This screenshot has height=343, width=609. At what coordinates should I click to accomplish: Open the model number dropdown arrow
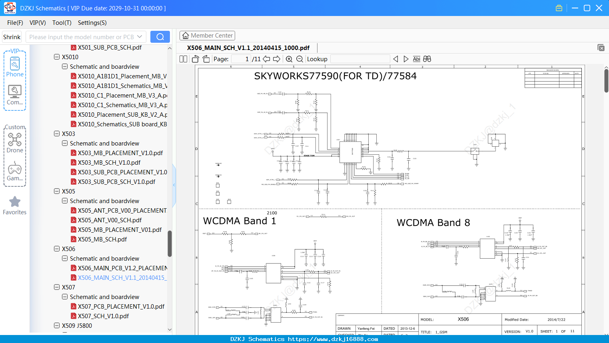[x=140, y=37]
